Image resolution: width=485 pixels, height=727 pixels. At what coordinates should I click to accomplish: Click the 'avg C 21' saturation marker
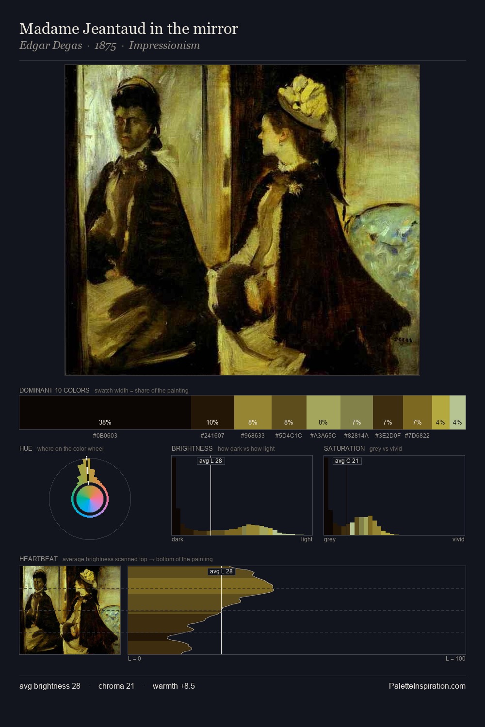point(347,461)
